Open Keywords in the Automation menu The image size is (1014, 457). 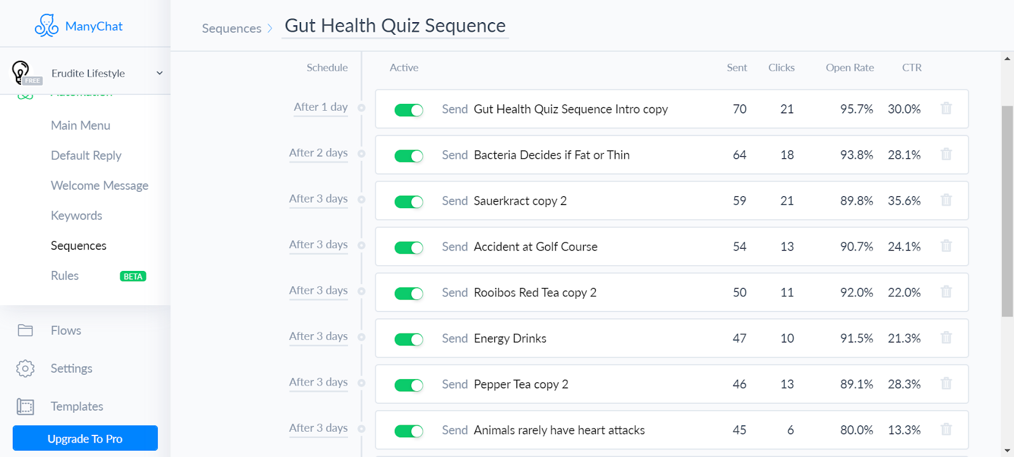pos(77,216)
